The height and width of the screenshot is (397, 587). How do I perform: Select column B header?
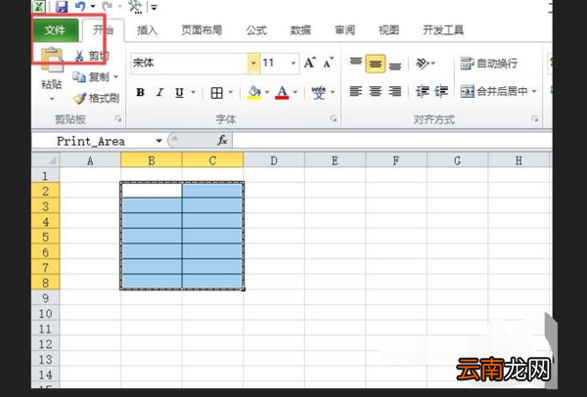(x=152, y=160)
